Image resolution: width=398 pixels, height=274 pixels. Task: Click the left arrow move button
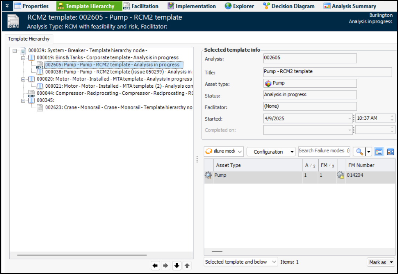coord(155,265)
